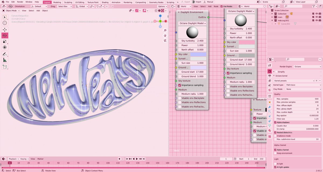Click the viewport zoom magnifier icon
Screen dimensions: 323x172
point(165,30)
